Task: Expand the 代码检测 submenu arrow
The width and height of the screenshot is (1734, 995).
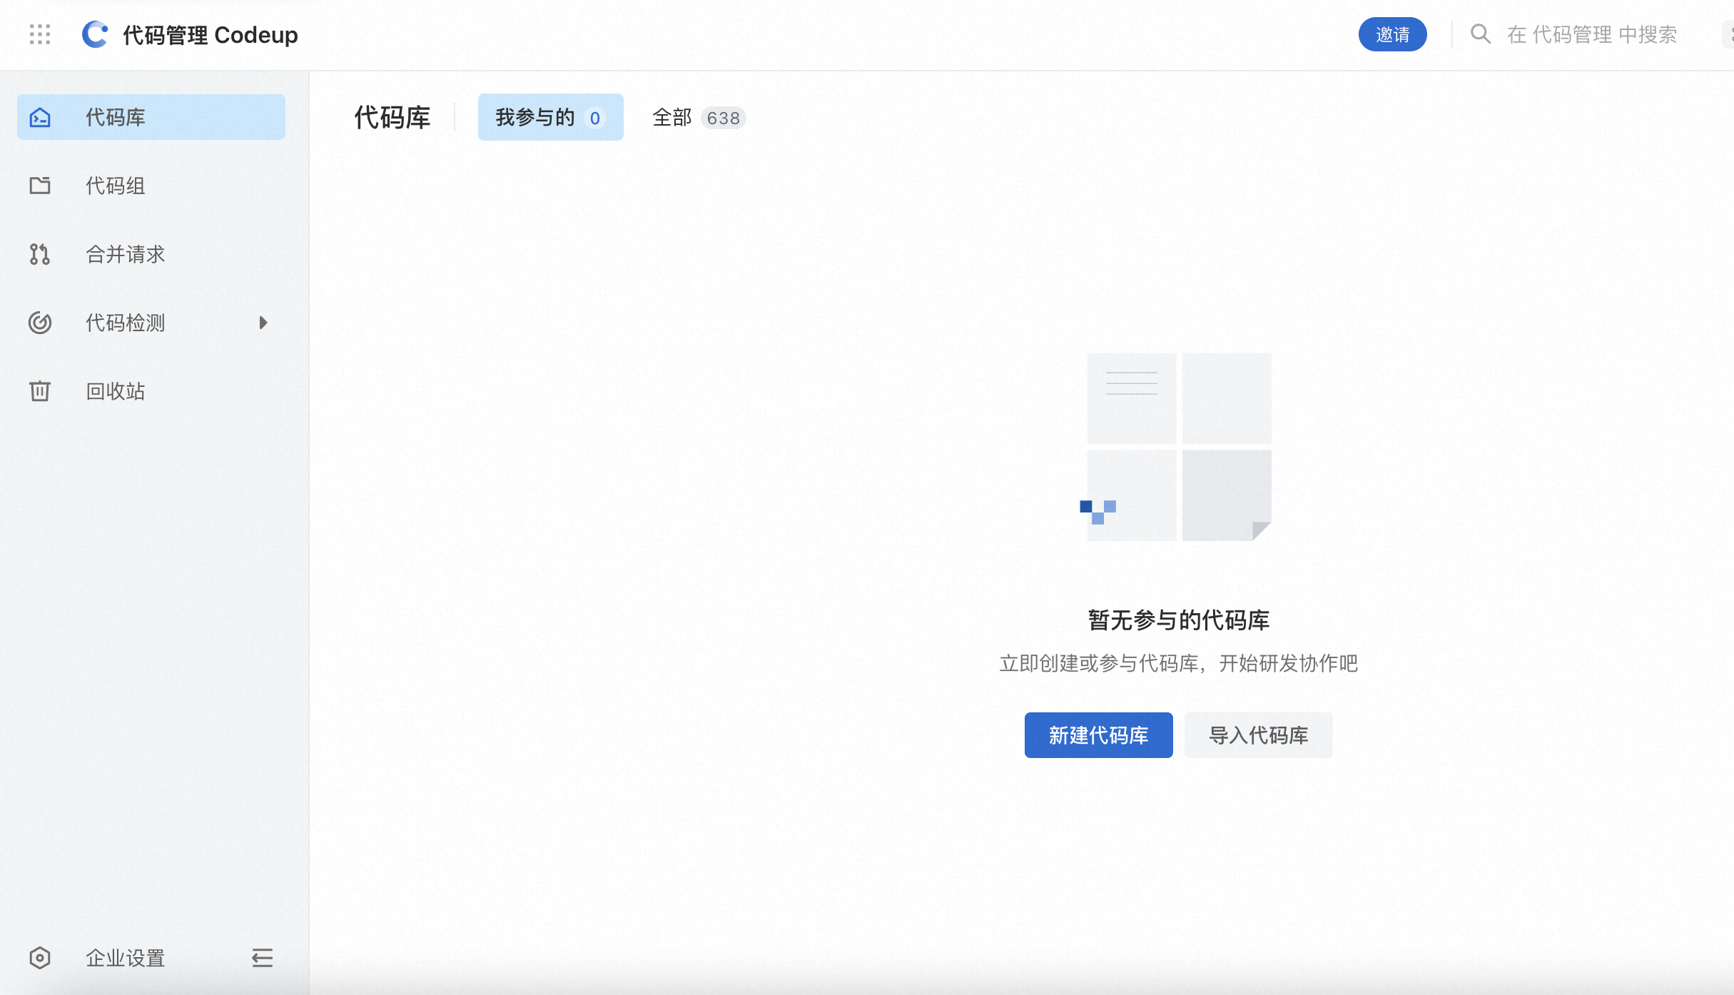Action: [263, 323]
